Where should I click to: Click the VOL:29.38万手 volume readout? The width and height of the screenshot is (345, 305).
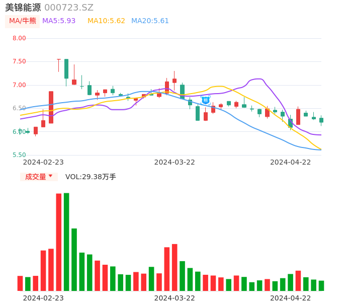(91, 177)
